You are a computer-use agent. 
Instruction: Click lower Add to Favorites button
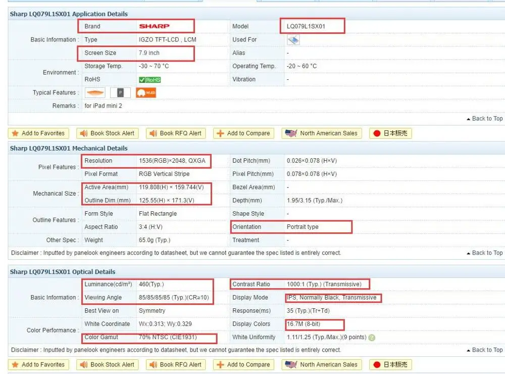38,365
